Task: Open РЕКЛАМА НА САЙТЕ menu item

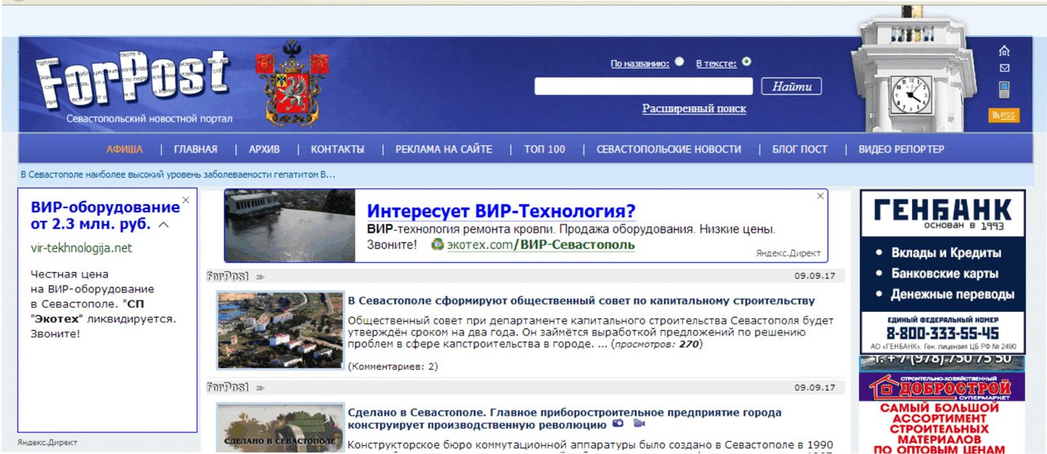Action: click(x=444, y=149)
